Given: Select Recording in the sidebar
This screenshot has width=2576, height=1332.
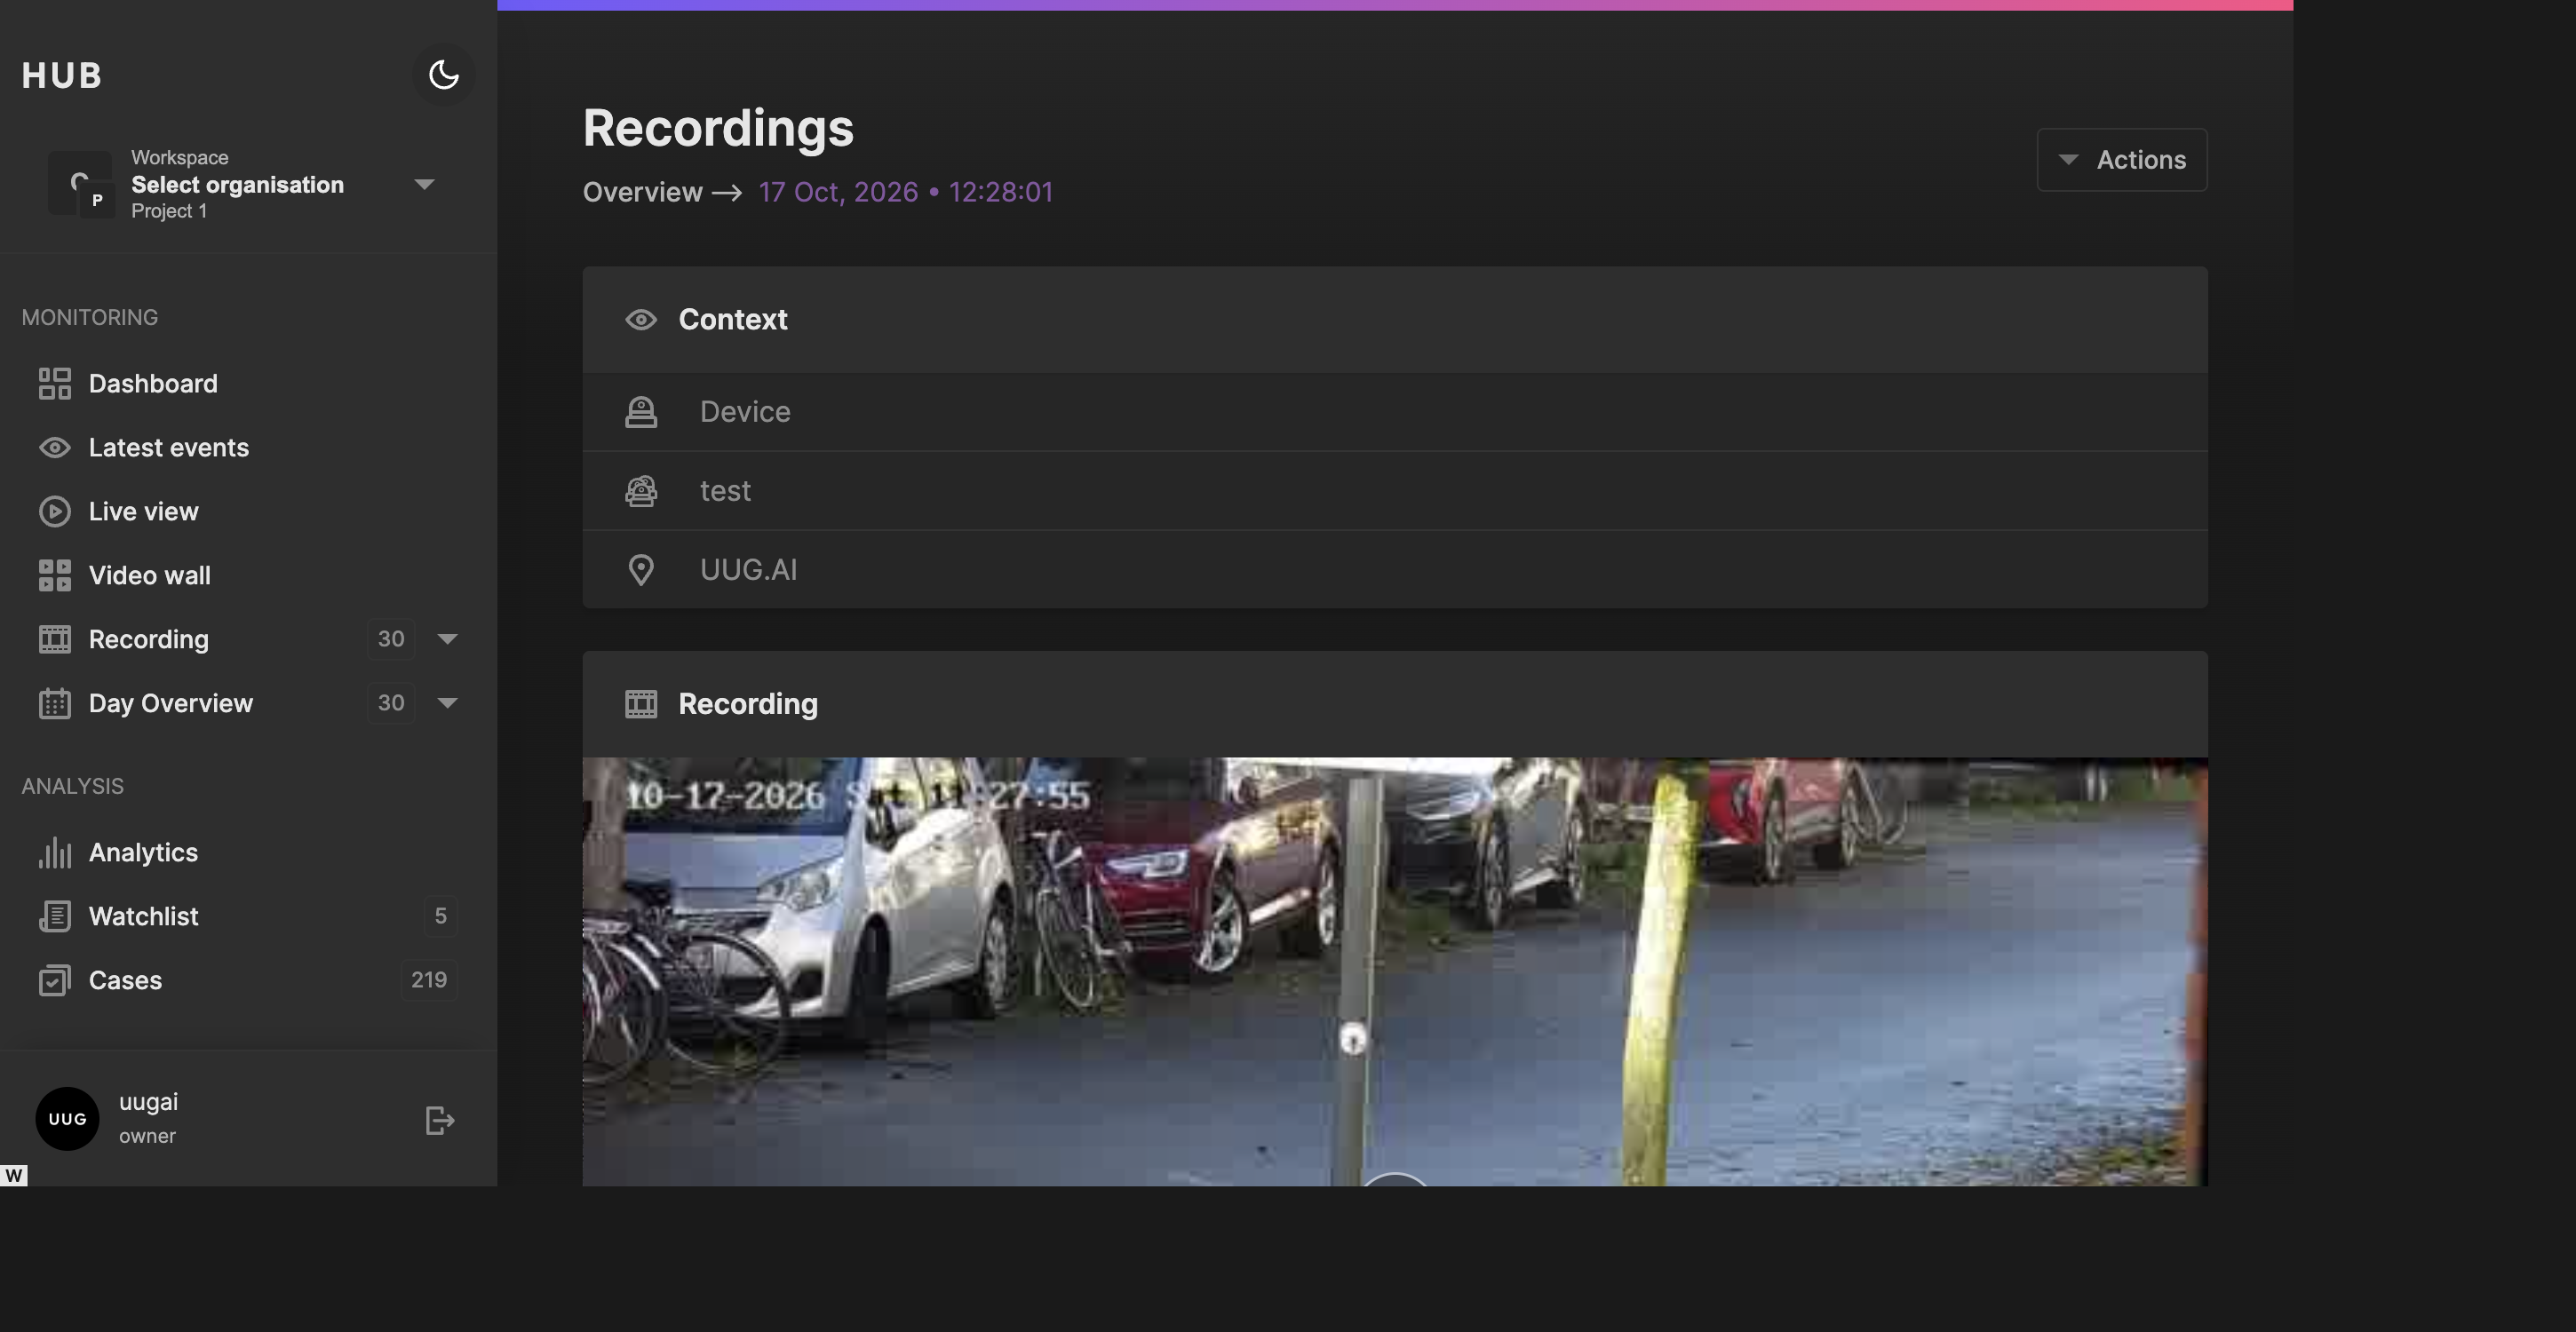Looking at the screenshot, I should [149, 640].
